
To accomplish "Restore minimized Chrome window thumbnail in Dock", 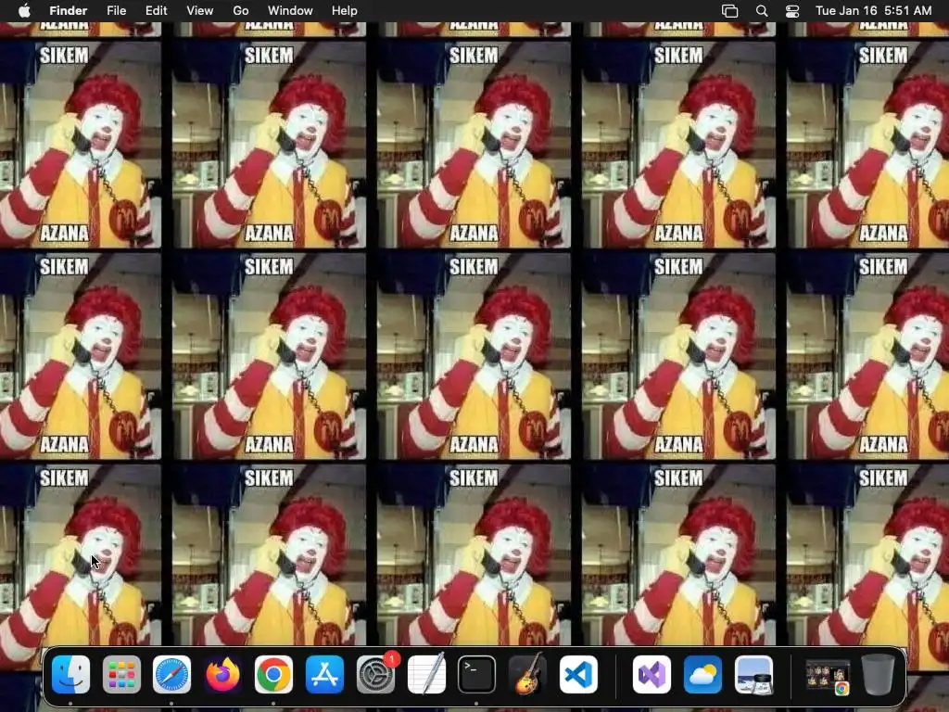I will 828,676.
